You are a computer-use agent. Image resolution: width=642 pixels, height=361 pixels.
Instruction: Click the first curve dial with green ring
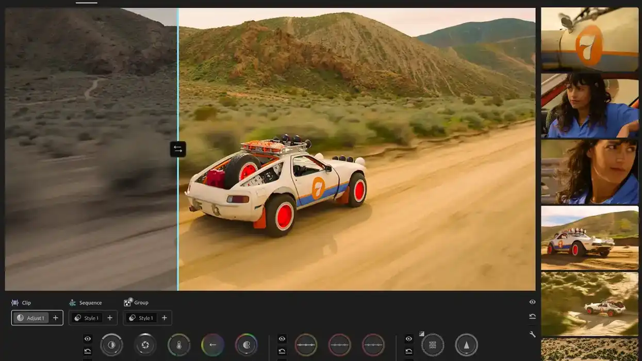pos(306,345)
